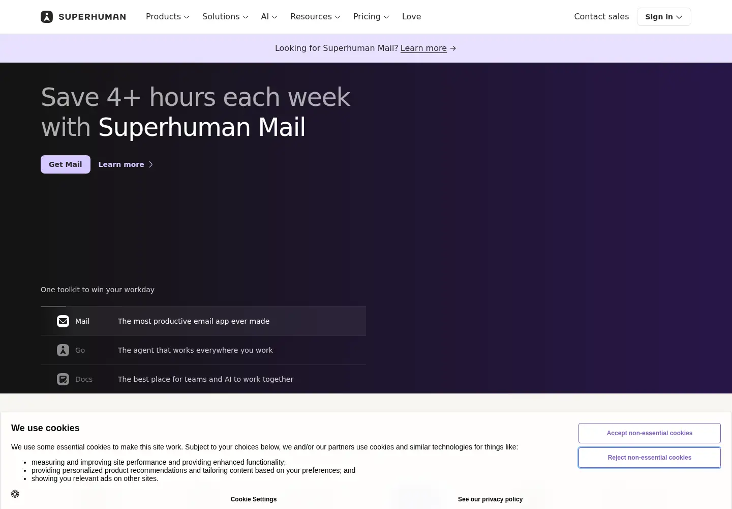
Task: Expand the Solutions menu
Action: (225, 17)
